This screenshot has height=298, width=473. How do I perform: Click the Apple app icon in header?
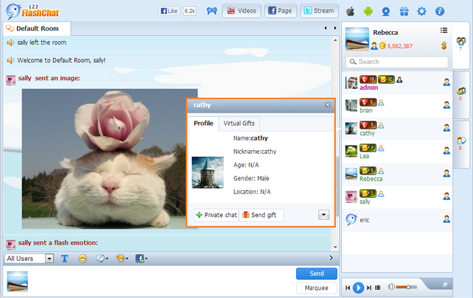coord(350,11)
